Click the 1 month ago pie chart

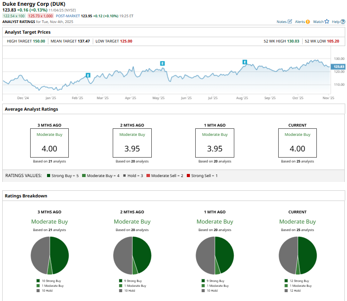pos(215,255)
